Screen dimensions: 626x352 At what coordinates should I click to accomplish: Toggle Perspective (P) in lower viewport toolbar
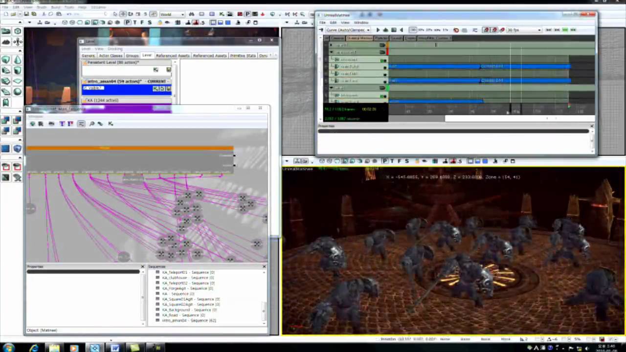[x=385, y=161]
